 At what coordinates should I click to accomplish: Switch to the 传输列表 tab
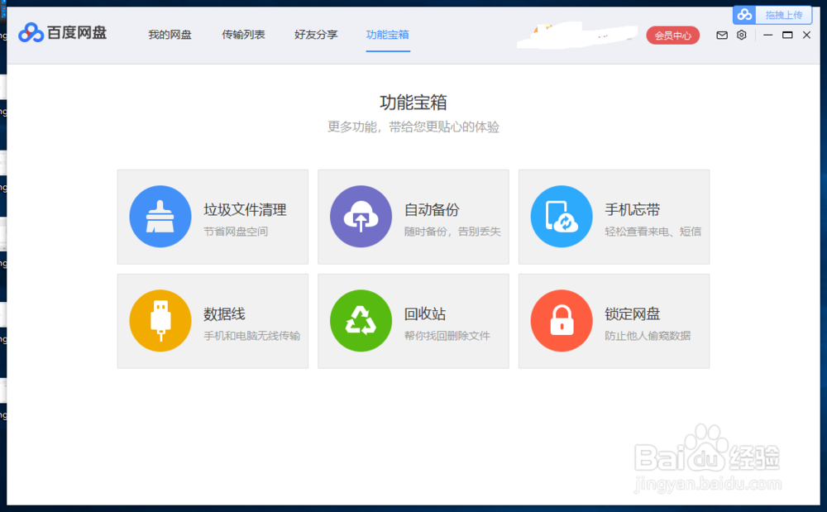click(243, 35)
